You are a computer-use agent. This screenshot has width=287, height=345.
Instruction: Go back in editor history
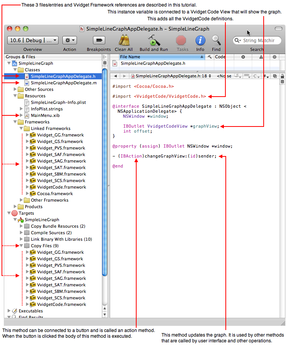(x=115, y=76)
